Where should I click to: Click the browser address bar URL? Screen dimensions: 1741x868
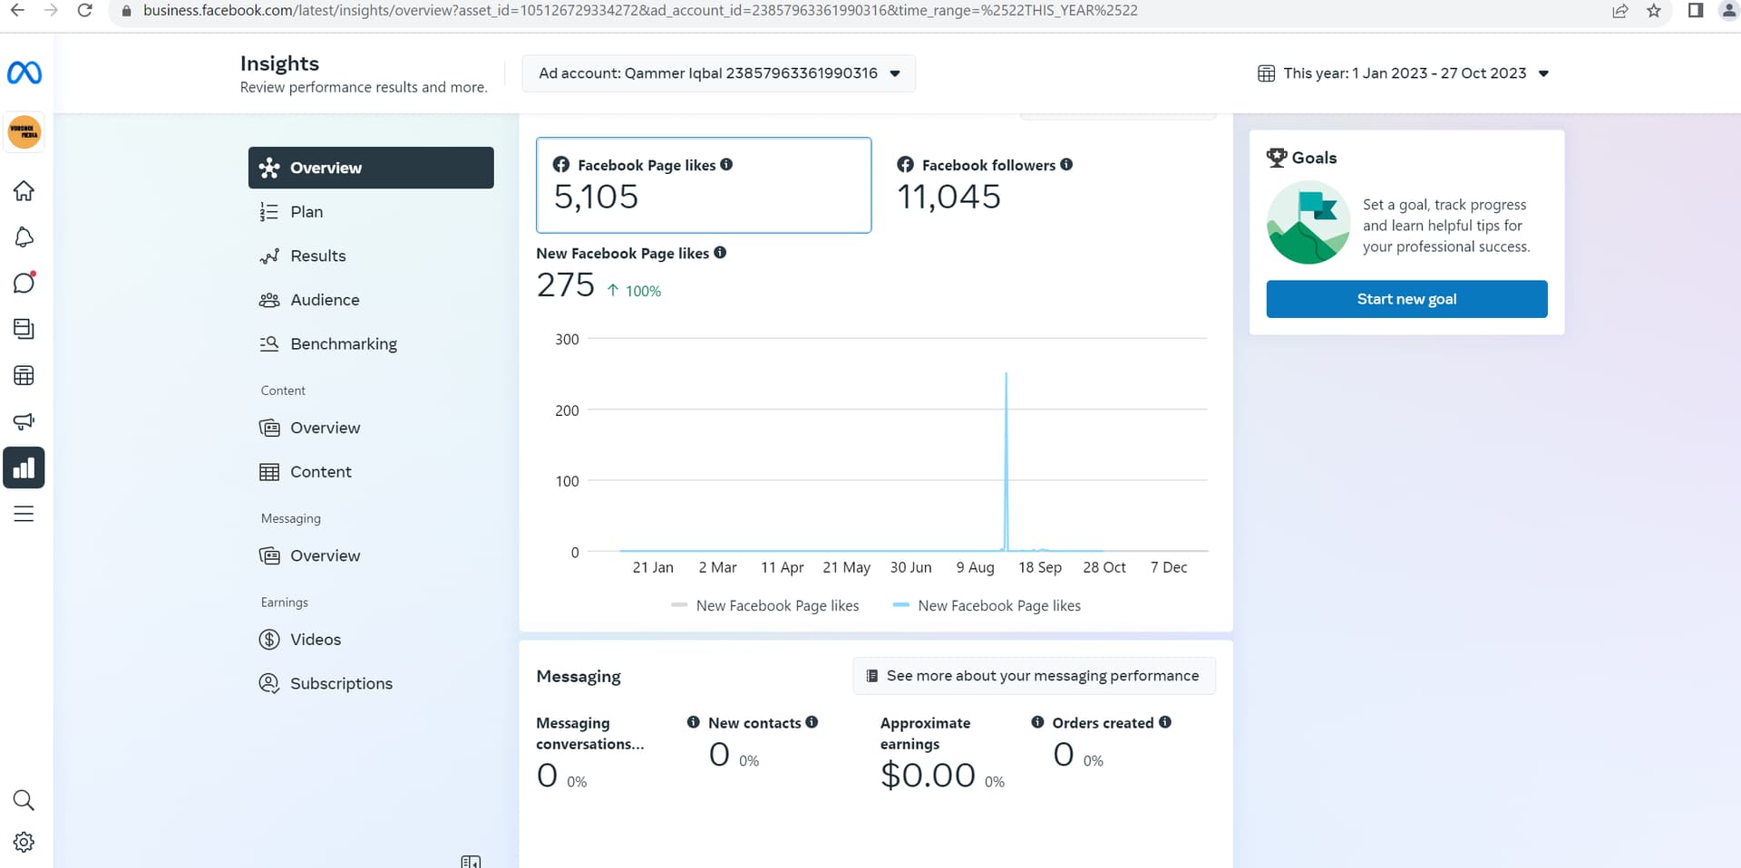click(x=640, y=11)
